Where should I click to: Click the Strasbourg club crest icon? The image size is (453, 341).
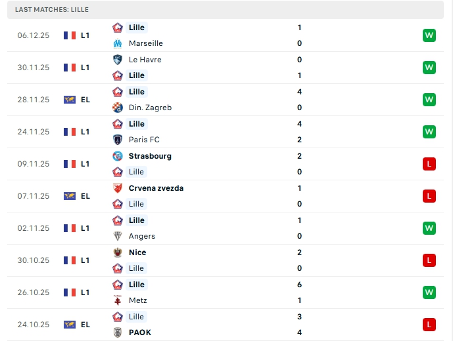point(118,156)
